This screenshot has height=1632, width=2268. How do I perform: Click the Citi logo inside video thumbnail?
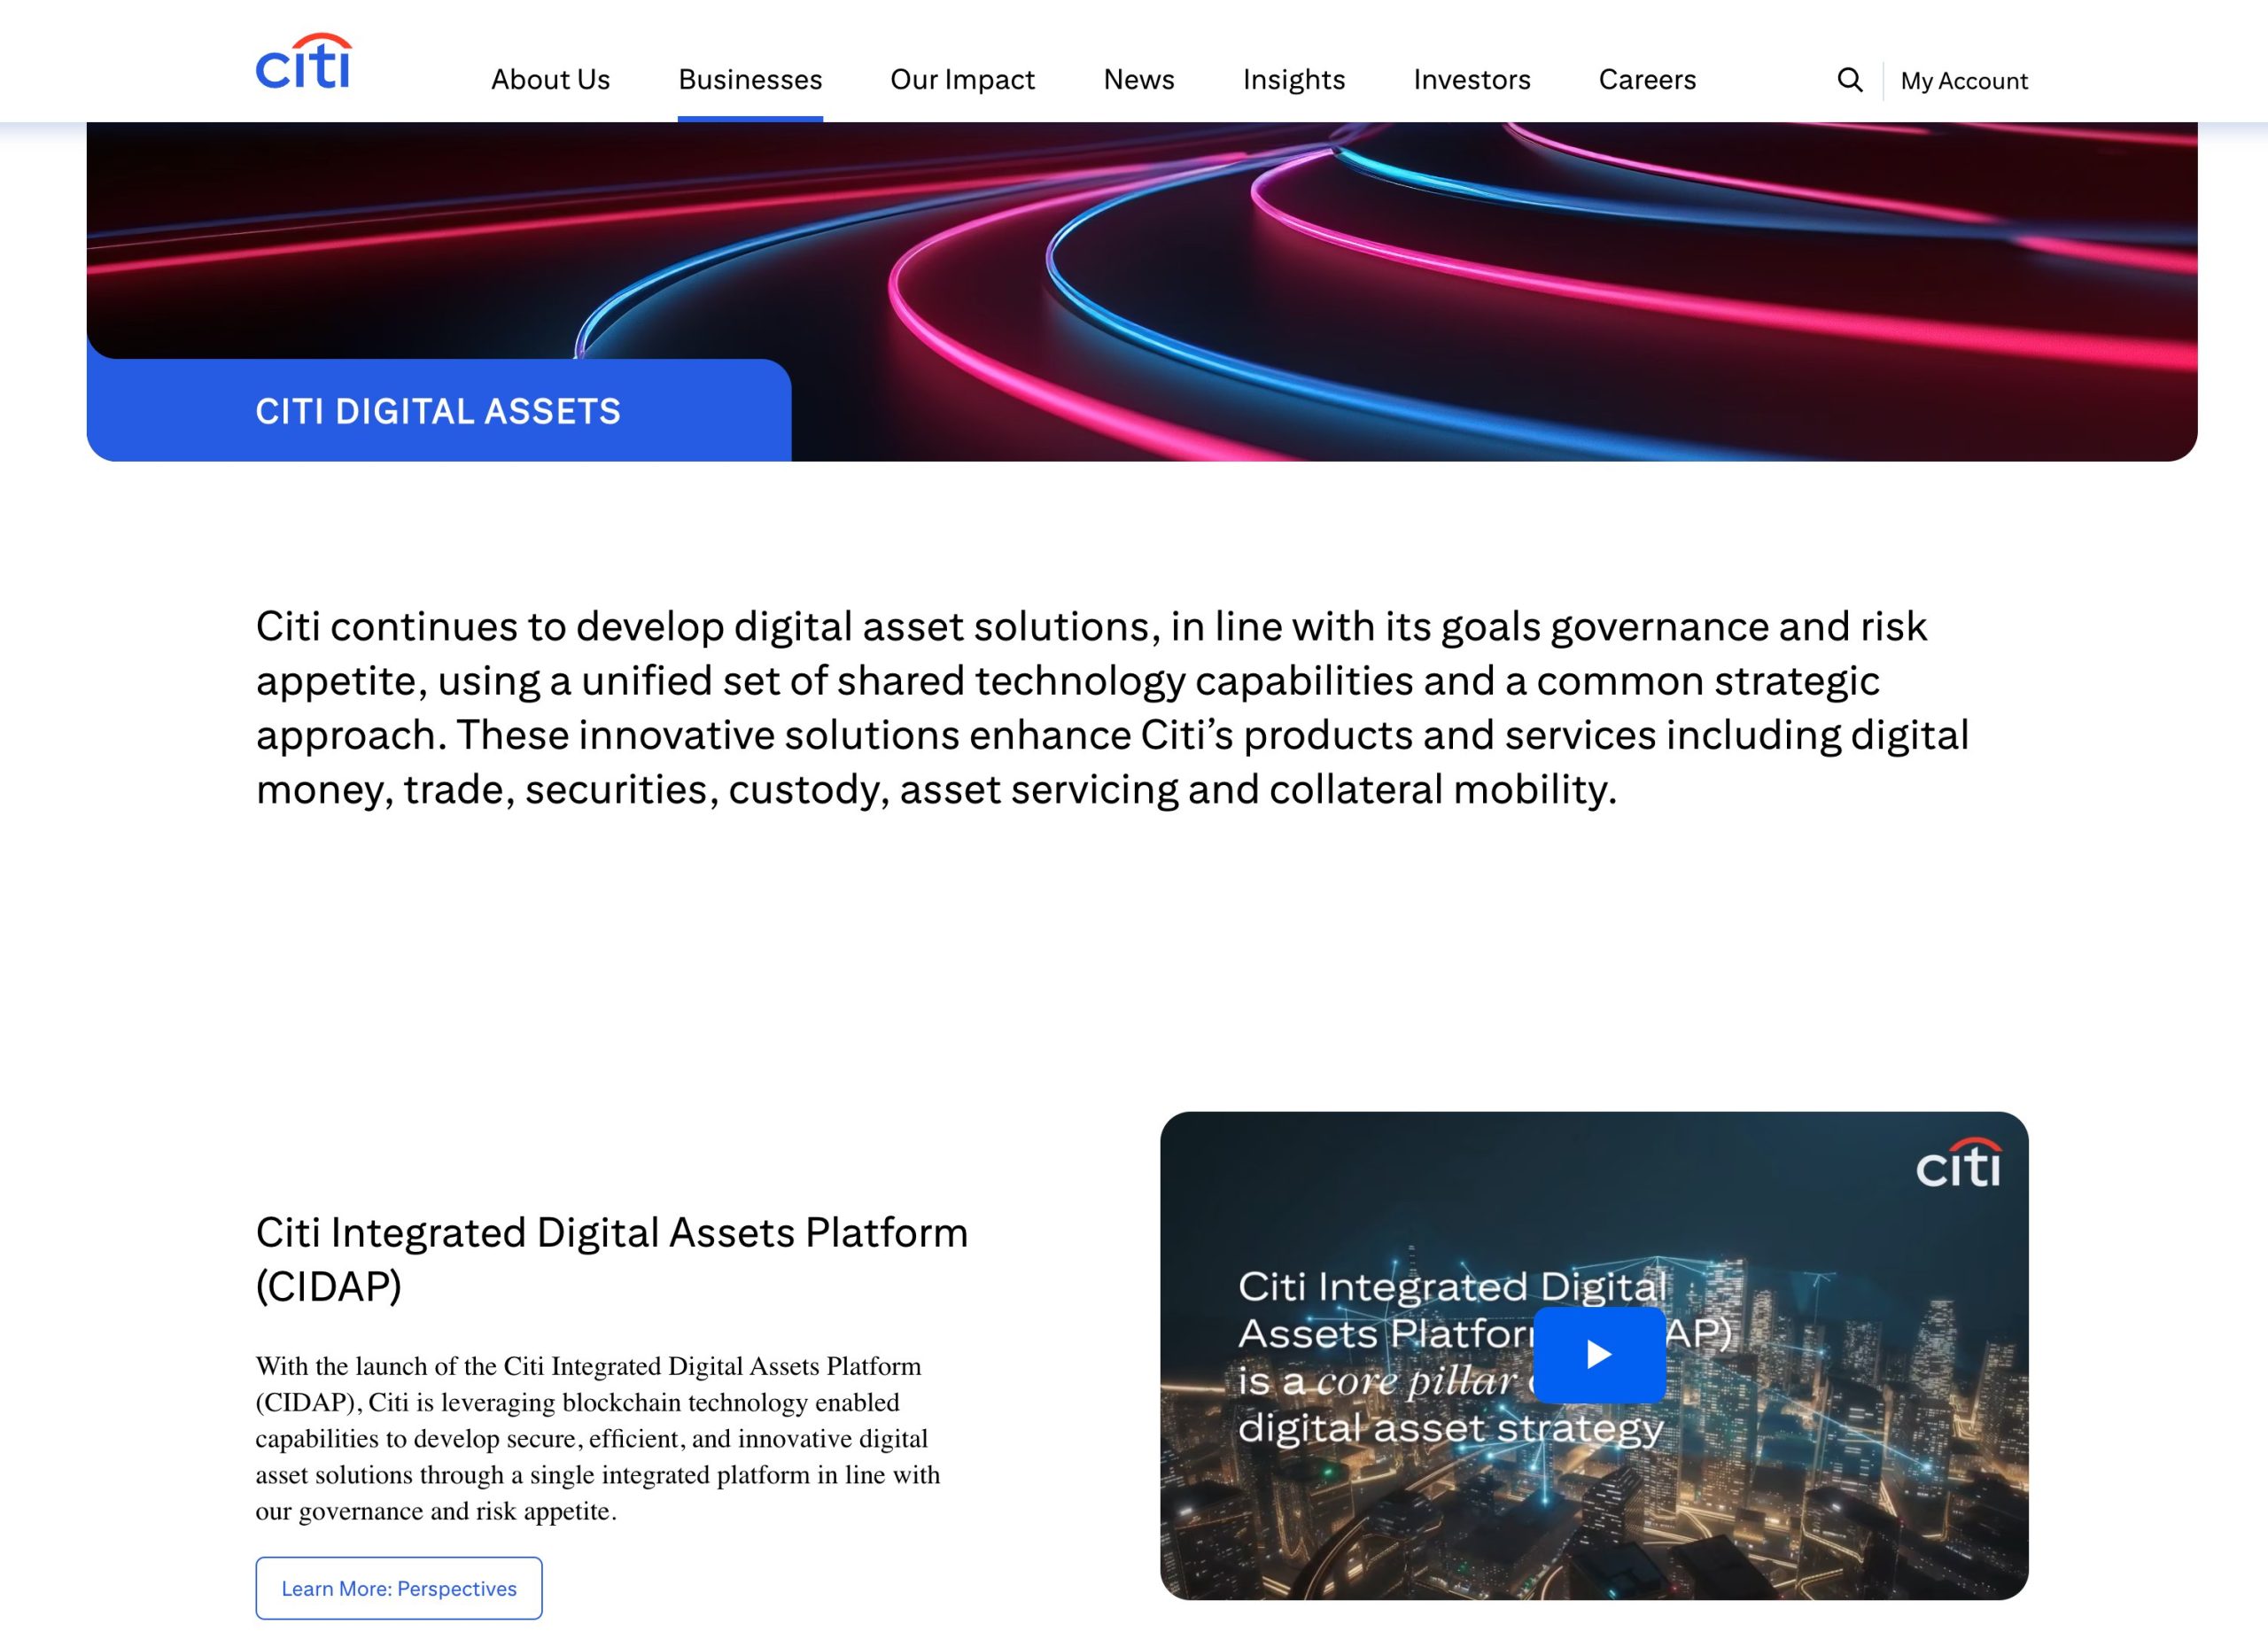tap(1957, 1164)
